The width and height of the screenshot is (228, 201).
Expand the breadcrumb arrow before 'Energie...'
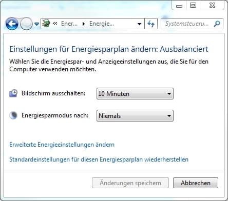click(84, 24)
